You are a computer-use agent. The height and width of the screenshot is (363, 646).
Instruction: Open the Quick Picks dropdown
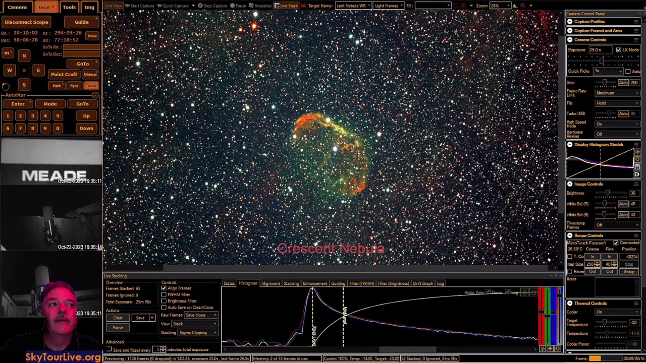click(x=608, y=71)
